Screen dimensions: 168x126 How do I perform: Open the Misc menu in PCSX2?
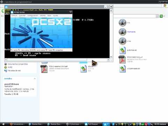point(49,15)
